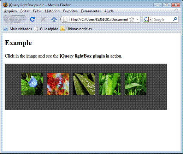
Task: Open the Arquivo menu
Action: click(11, 11)
